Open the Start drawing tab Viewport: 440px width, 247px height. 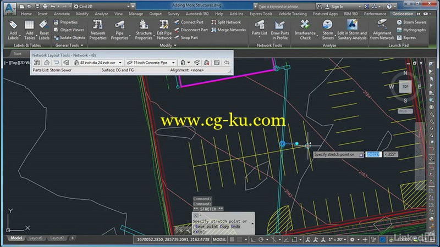(x=18, y=53)
